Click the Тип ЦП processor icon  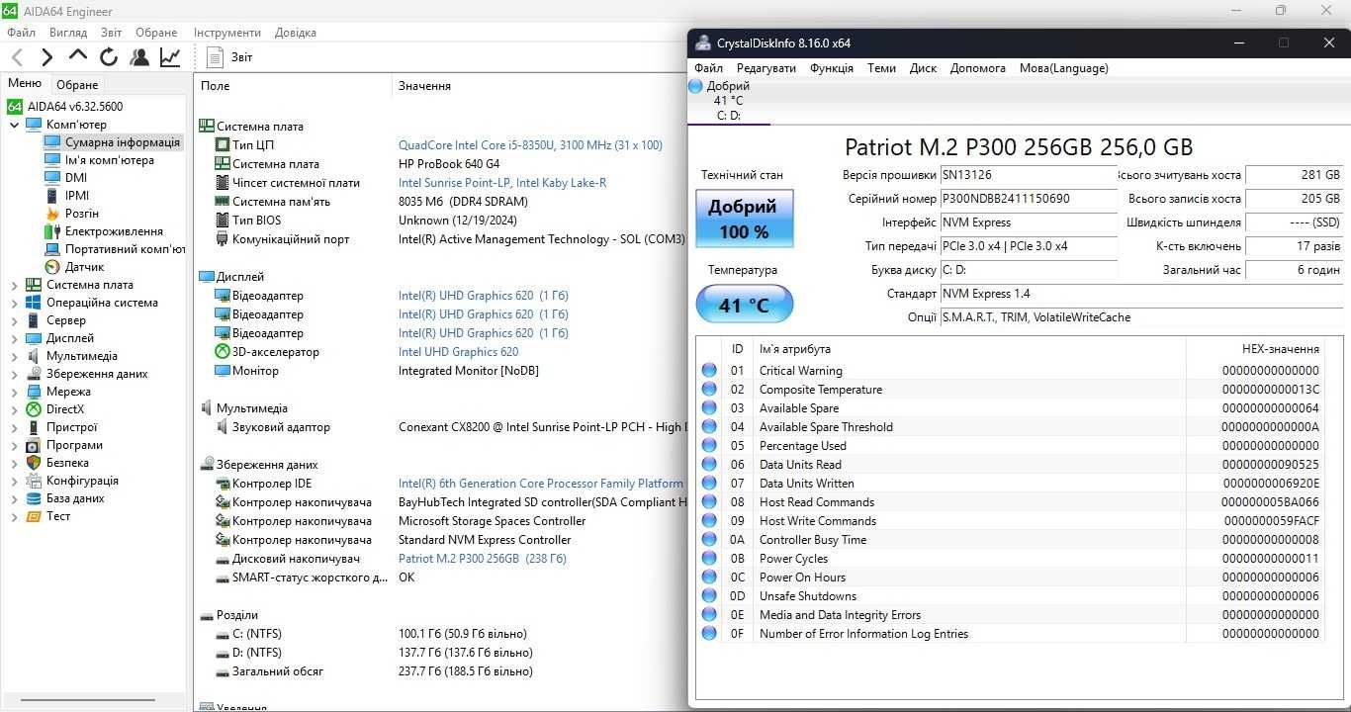tap(223, 145)
